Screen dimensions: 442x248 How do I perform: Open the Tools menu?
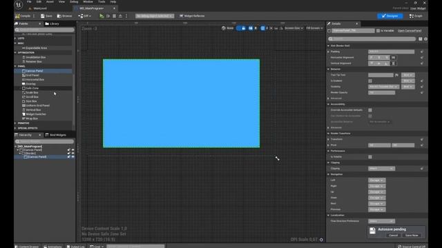(102, 1)
